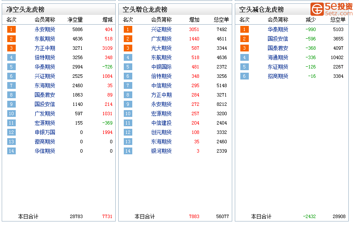The height and width of the screenshot is (227, 356).
Task: Click 东海期货 in the 净空头龙虎榜 list
Action: pyautogui.click(x=45, y=85)
